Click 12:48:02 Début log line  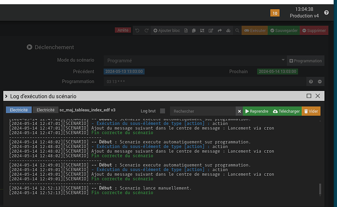tap(130, 142)
